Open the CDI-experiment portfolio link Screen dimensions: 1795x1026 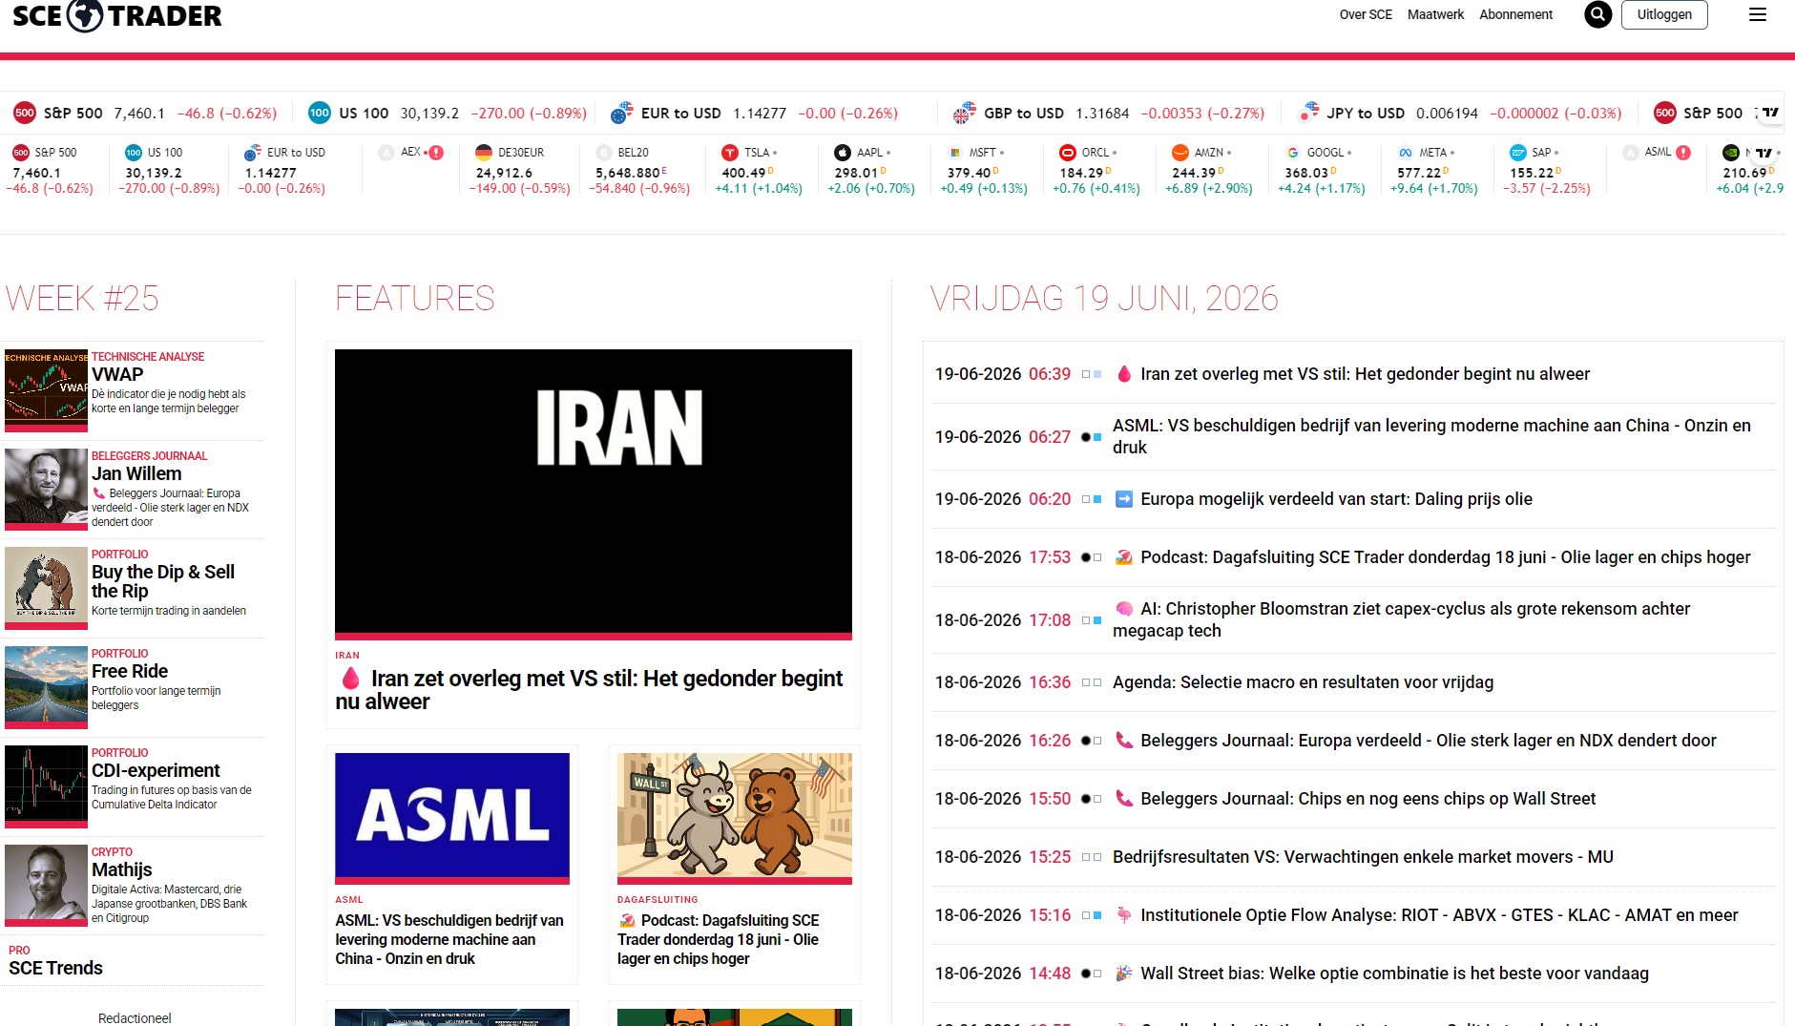(x=156, y=770)
